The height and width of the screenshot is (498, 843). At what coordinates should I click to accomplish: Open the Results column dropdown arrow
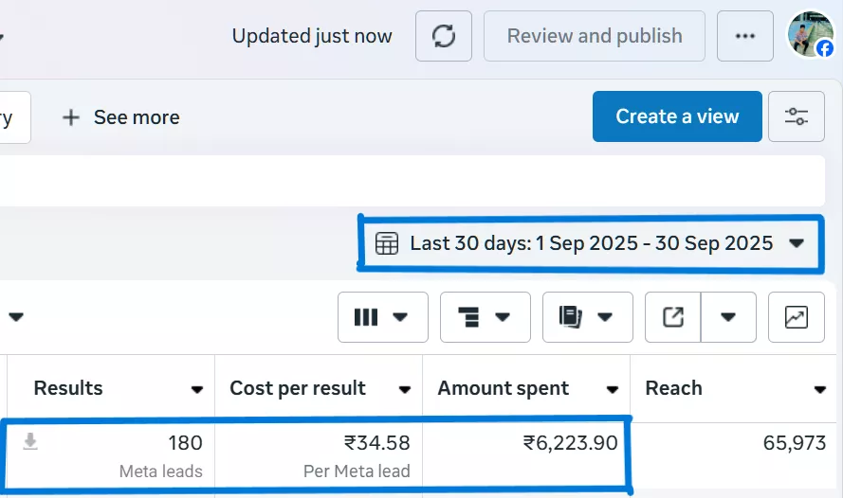coord(197,389)
